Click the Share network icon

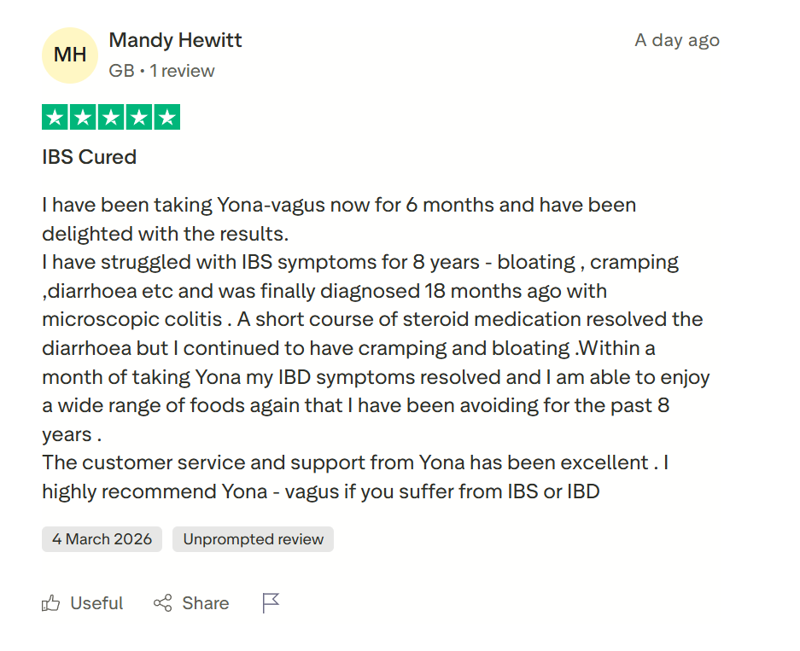pyautogui.click(x=162, y=604)
